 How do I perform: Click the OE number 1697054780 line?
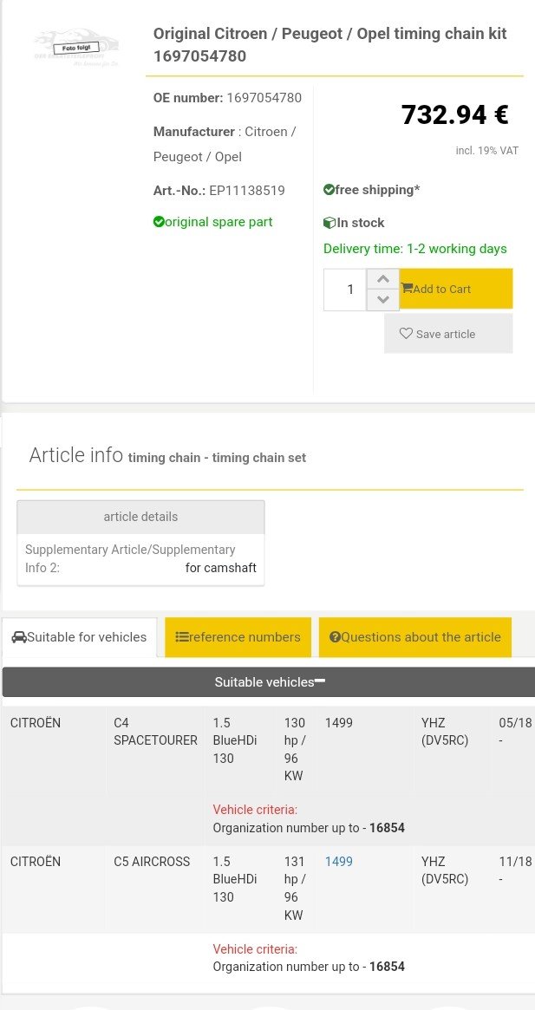tap(227, 98)
